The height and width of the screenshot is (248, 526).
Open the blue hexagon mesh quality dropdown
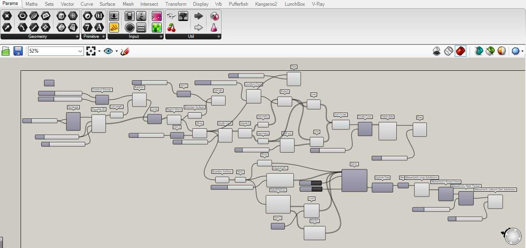coord(522,51)
